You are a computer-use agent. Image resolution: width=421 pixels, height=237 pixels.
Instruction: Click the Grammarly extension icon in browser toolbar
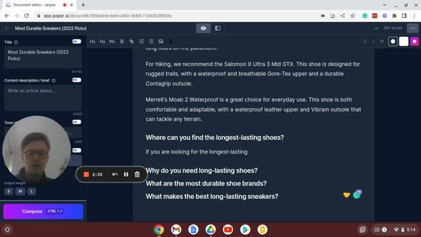(364, 16)
